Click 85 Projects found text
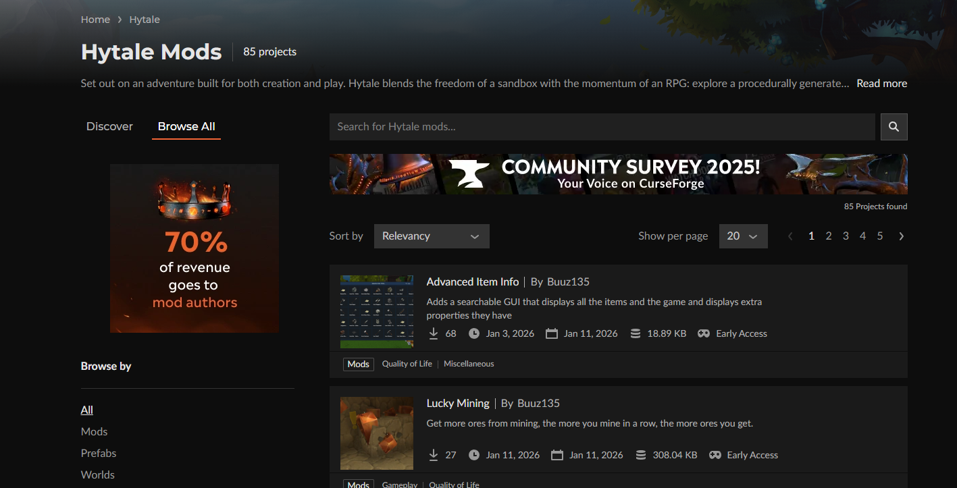 coord(876,207)
